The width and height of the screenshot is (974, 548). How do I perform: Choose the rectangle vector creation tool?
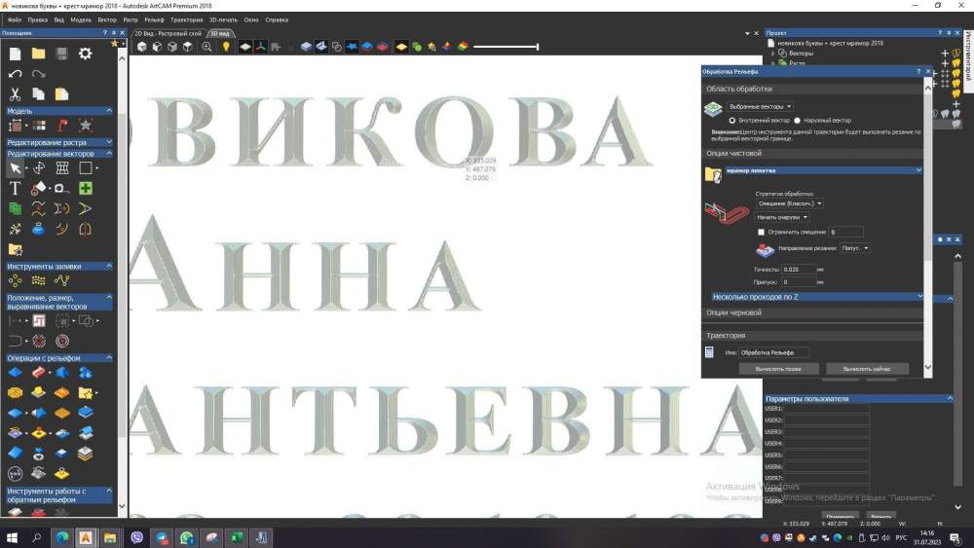pyautogui.click(x=85, y=168)
